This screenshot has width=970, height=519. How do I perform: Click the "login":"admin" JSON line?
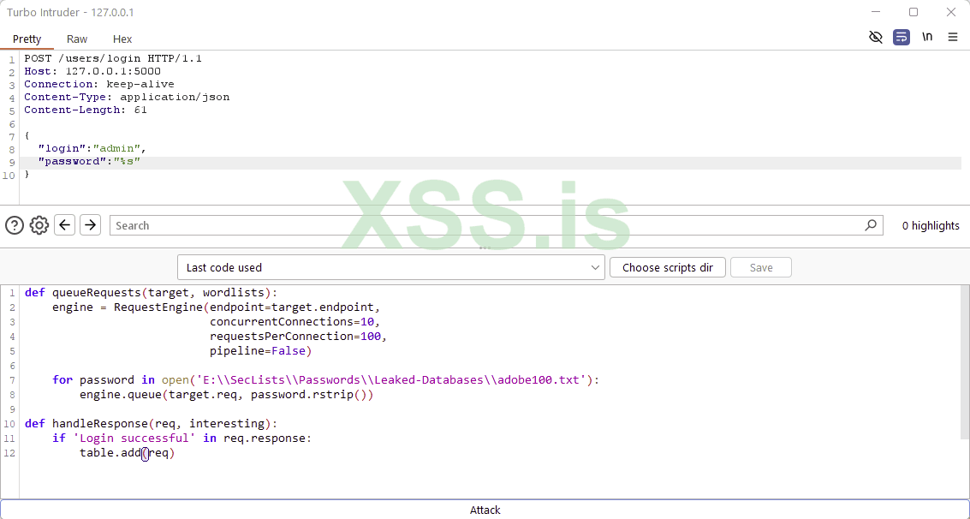[x=92, y=148]
